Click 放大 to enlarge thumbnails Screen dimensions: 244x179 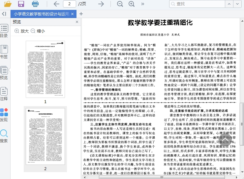[x=21, y=31]
